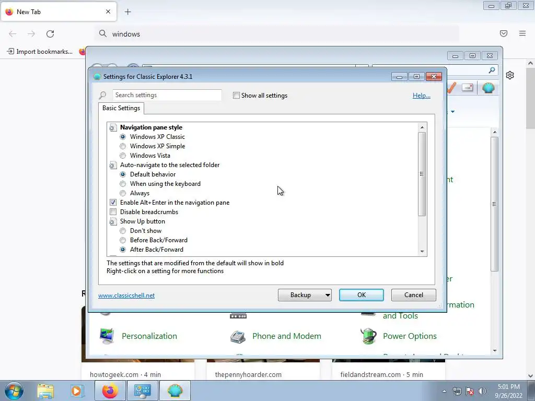Viewport: 535px width, 401px height.
Task: Click the Control Panel window scrollbar thumb
Action: (x=494, y=204)
